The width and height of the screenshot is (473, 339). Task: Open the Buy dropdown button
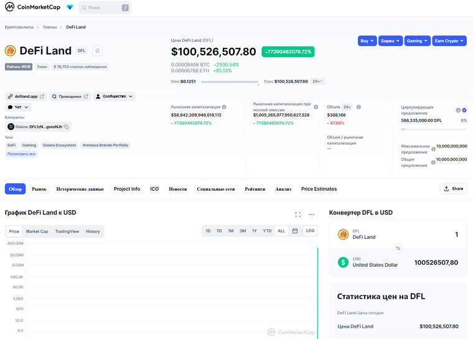coord(367,41)
